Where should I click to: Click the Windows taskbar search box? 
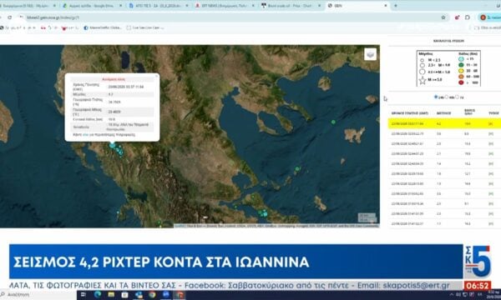(x=38, y=295)
